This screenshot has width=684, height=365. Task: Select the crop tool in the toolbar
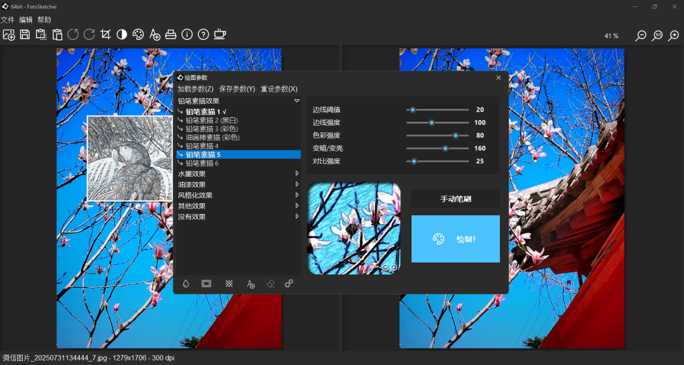click(105, 35)
